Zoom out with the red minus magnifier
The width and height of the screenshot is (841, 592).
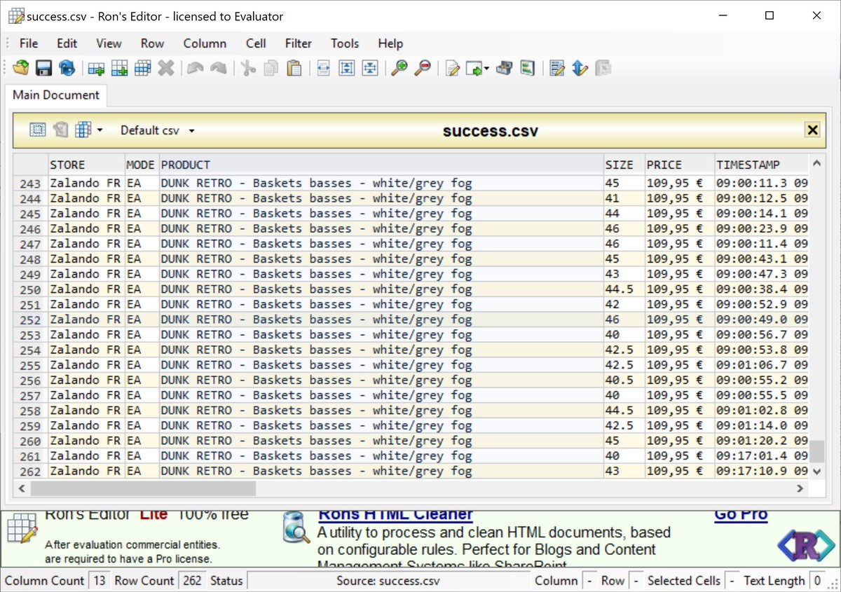423,68
